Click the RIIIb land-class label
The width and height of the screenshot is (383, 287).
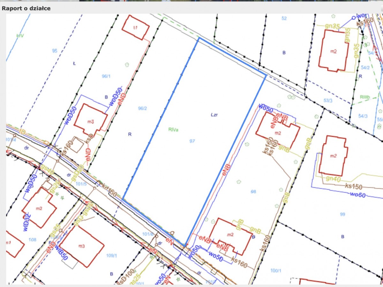(x=365, y=96)
